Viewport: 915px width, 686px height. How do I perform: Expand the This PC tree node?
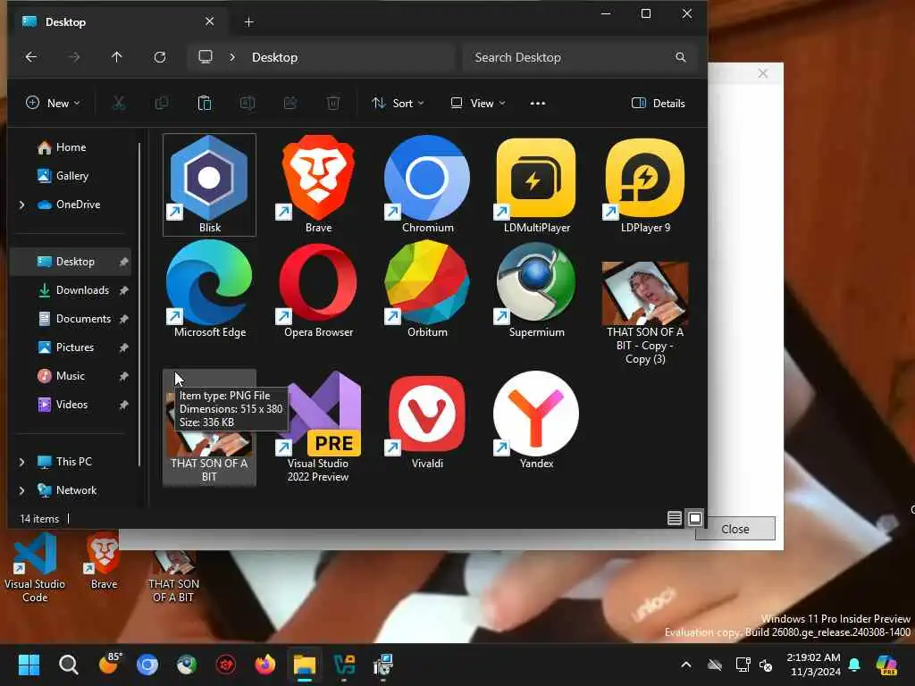click(21, 462)
